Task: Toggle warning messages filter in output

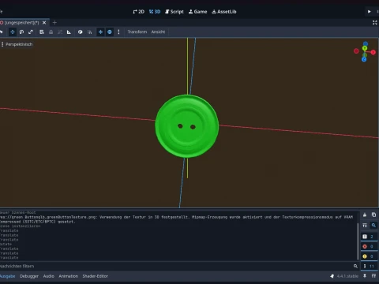Action: click(x=369, y=256)
